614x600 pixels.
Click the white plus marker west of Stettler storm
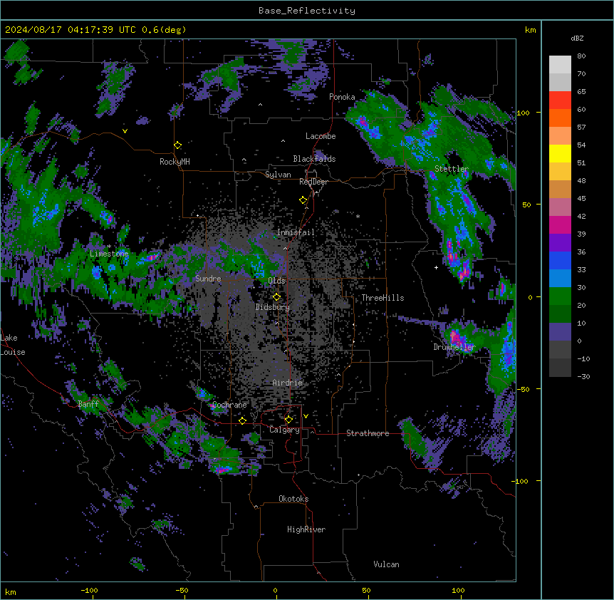tap(436, 267)
